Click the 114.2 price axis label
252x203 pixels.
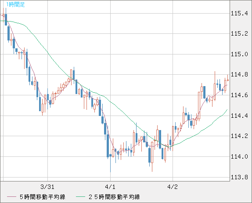click(239, 136)
